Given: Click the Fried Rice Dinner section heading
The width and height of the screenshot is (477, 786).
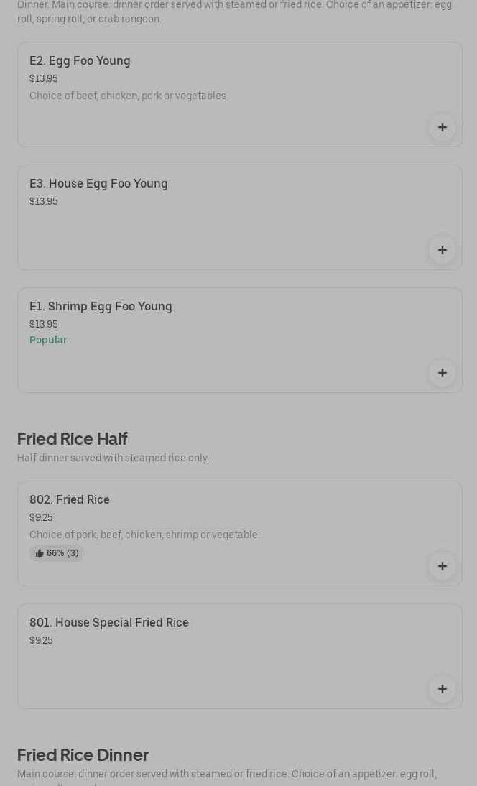Looking at the screenshot, I should [83, 755].
